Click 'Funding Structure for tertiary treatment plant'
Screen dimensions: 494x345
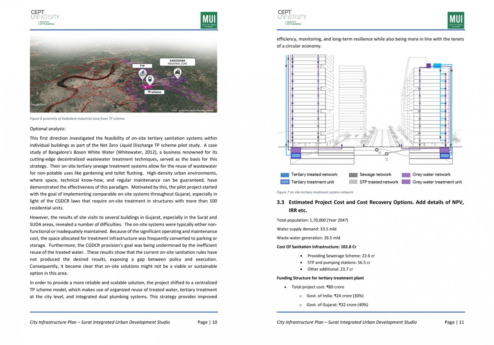click(320, 278)
